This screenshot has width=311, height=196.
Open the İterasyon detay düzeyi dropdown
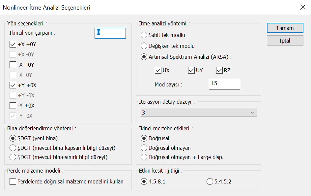[x=199, y=113]
